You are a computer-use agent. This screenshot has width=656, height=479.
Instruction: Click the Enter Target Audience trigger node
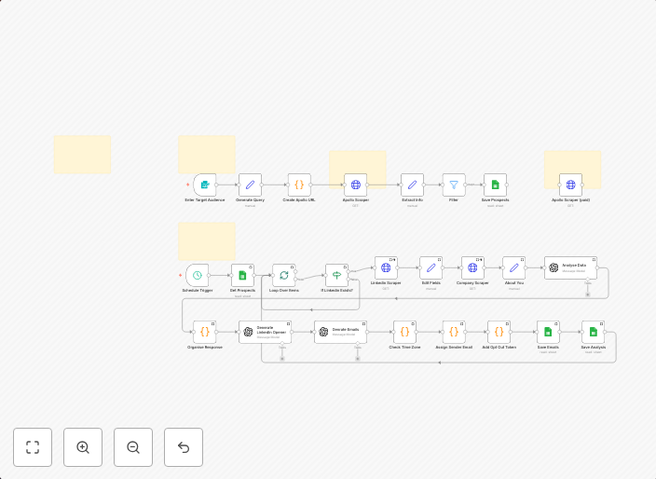pos(205,185)
